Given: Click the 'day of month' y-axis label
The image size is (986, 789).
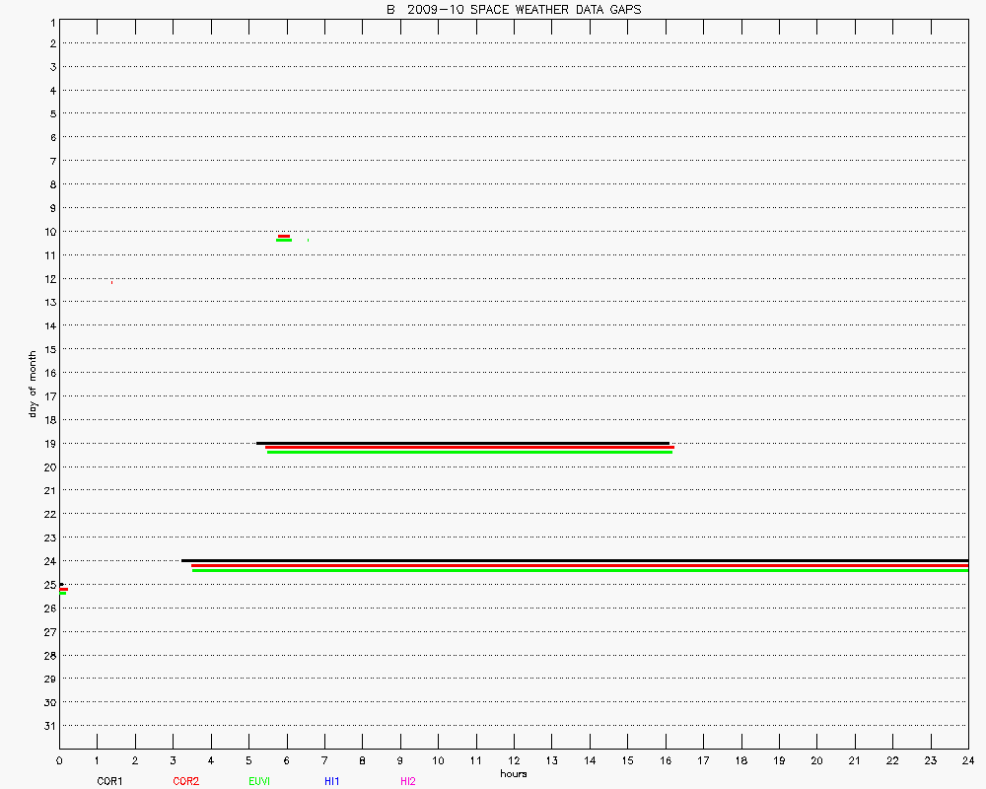Looking at the screenshot, I should tap(33, 384).
